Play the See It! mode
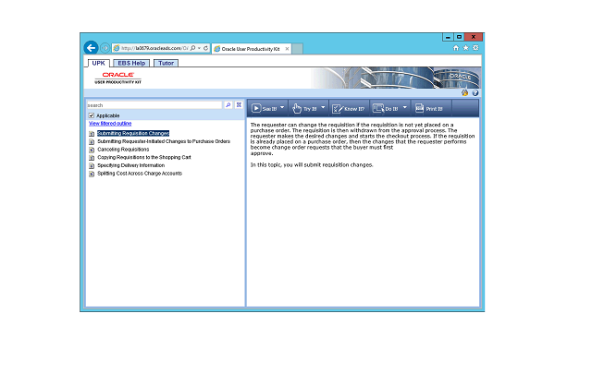 tap(263, 108)
